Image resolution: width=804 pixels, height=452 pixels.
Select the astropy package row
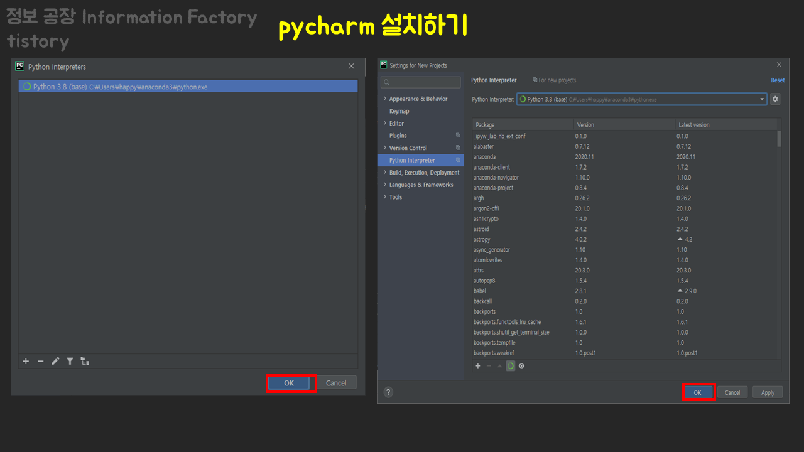(x=625, y=239)
